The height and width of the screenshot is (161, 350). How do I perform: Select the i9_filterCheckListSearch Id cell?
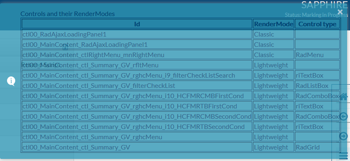(137, 76)
